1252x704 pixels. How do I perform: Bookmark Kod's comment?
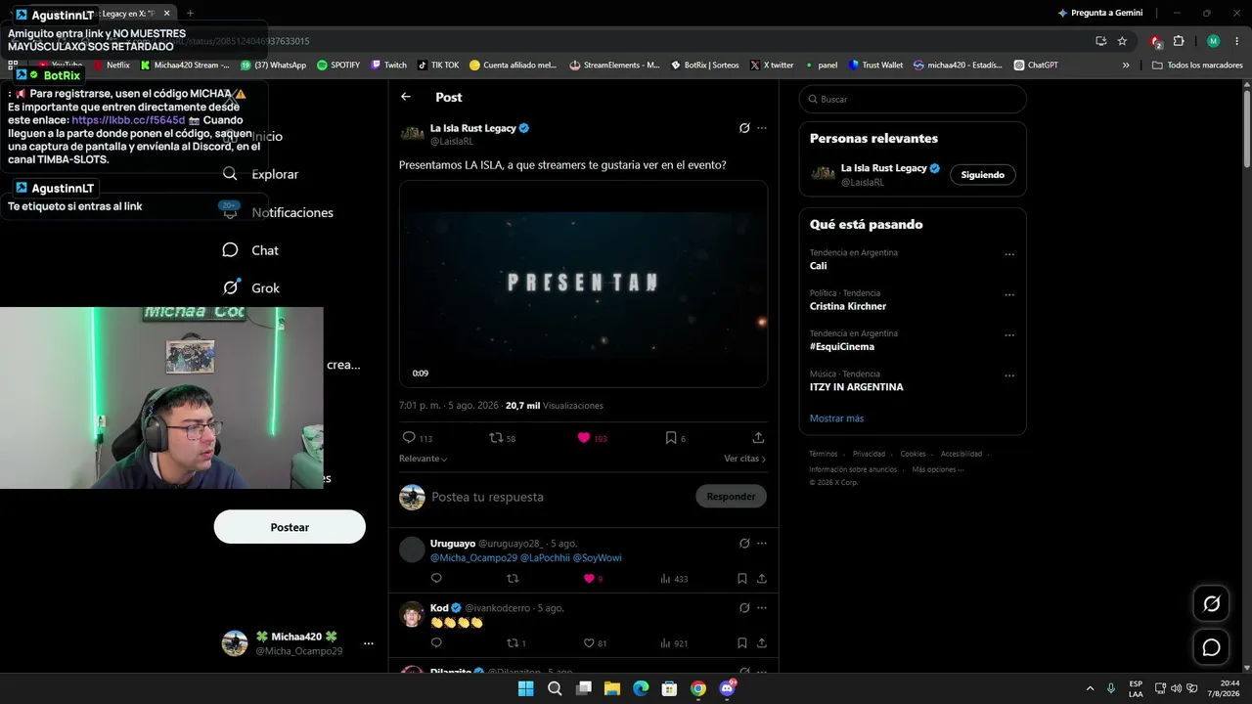(742, 643)
